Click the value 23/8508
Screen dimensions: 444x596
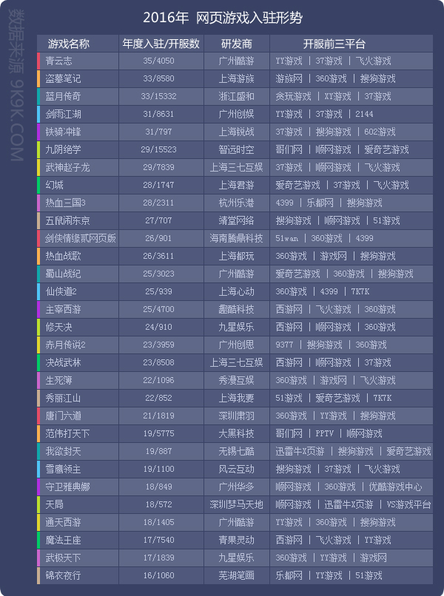pos(158,362)
